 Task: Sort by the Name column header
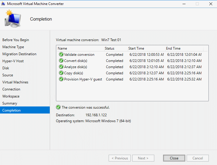[80, 48]
